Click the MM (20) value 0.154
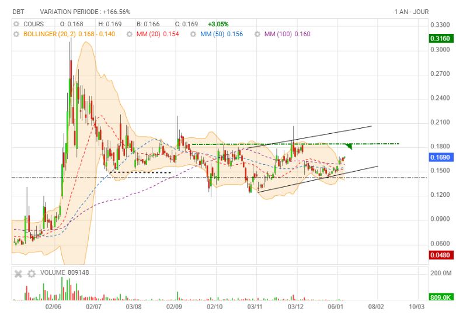The image size is (456, 315). tap(171, 34)
